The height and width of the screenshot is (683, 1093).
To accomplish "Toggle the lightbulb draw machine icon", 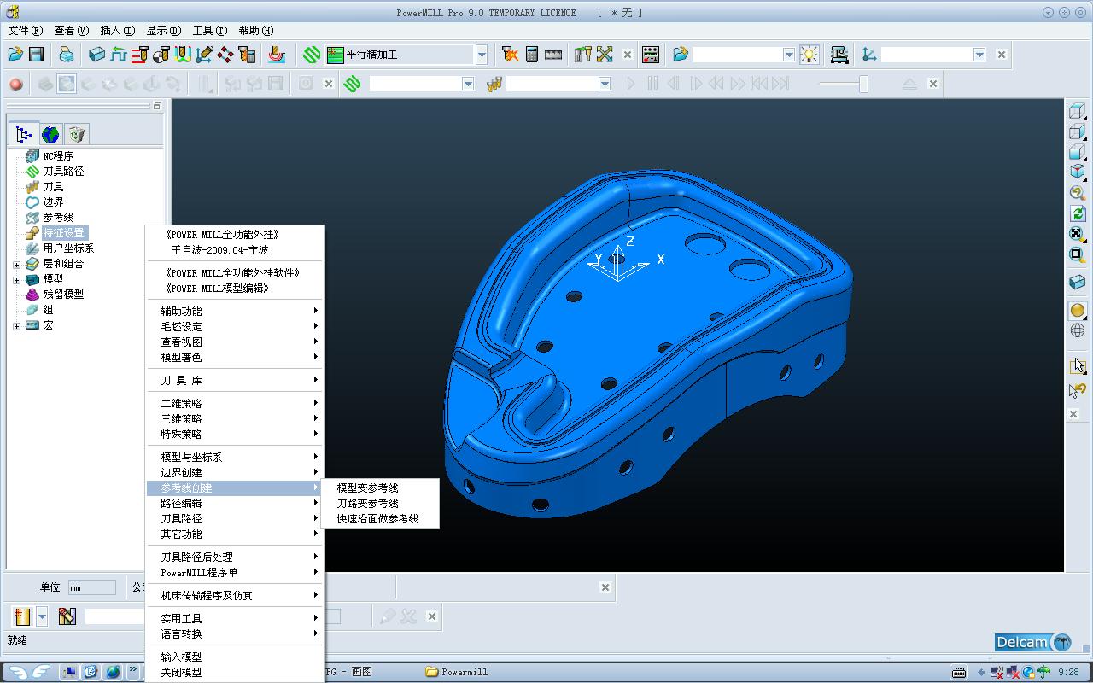I will [x=809, y=55].
